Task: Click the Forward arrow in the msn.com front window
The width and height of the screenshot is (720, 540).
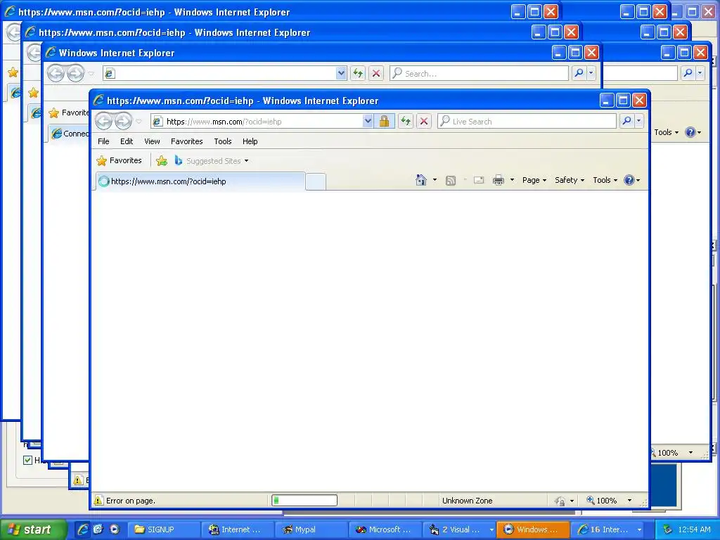Action: tap(123, 121)
